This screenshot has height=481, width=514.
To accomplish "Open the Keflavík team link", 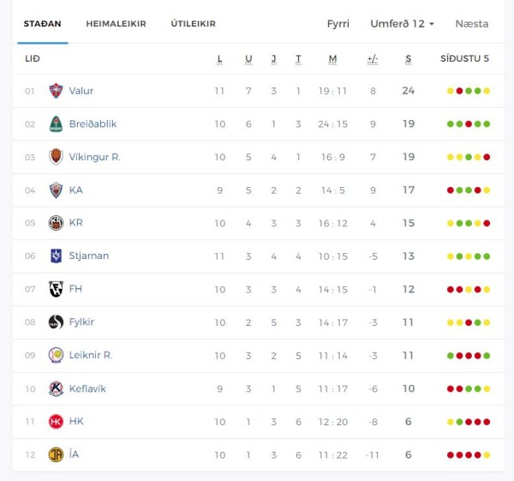I will (x=87, y=388).
